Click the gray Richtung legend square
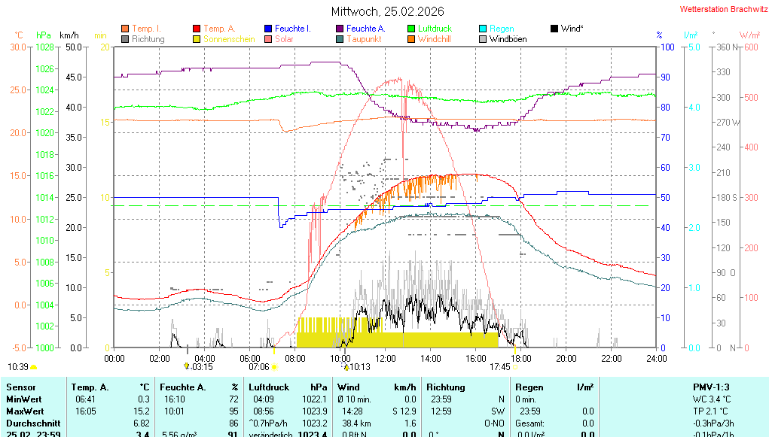 [125, 39]
